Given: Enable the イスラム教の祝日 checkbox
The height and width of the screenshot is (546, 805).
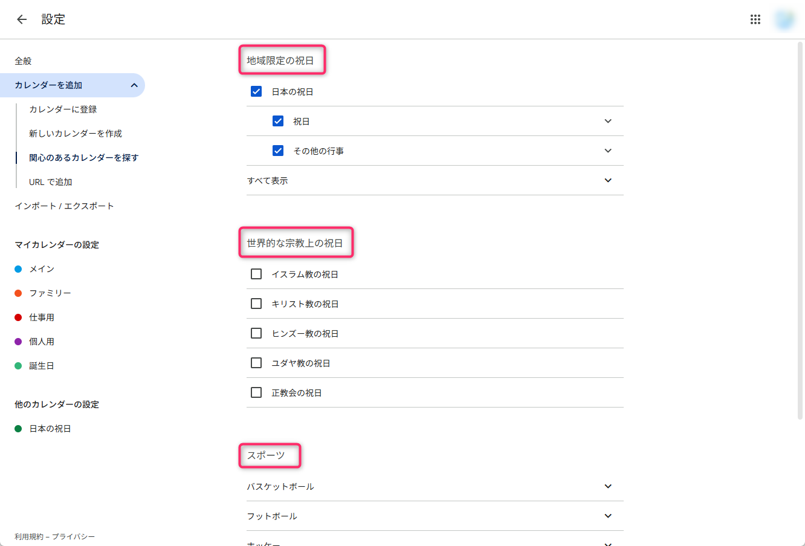Looking at the screenshot, I should pos(256,273).
